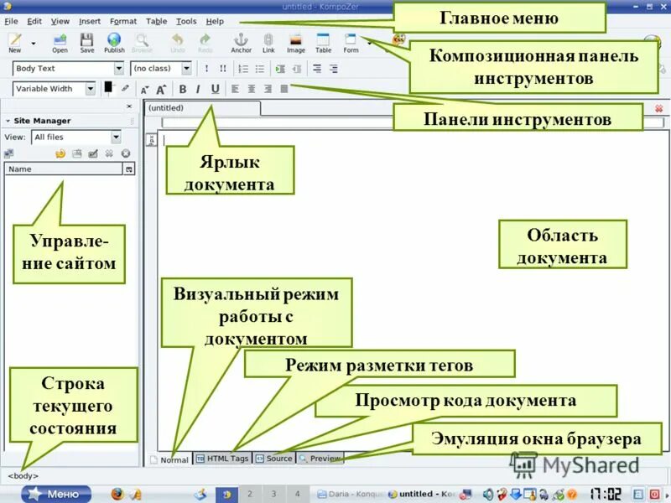Click the Publish globe icon

click(x=114, y=43)
